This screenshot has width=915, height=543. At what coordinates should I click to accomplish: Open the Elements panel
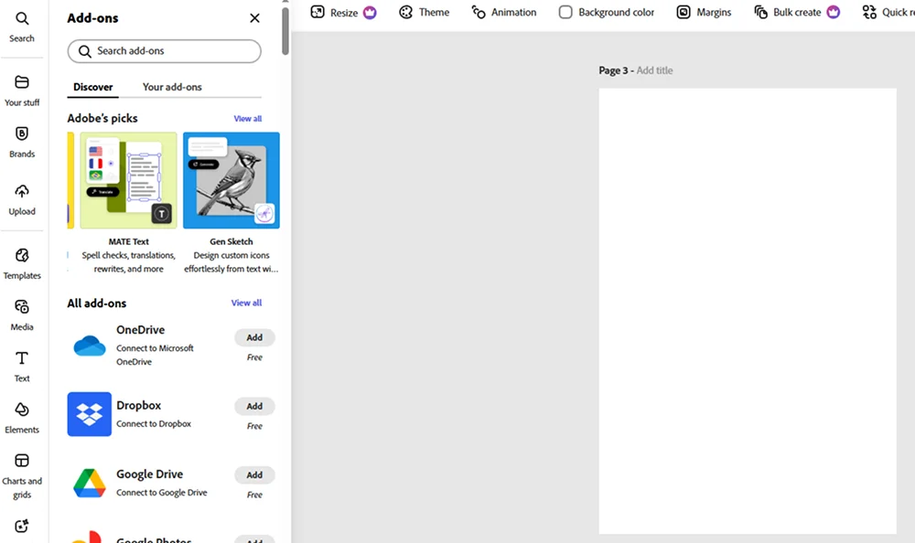[22, 418]
